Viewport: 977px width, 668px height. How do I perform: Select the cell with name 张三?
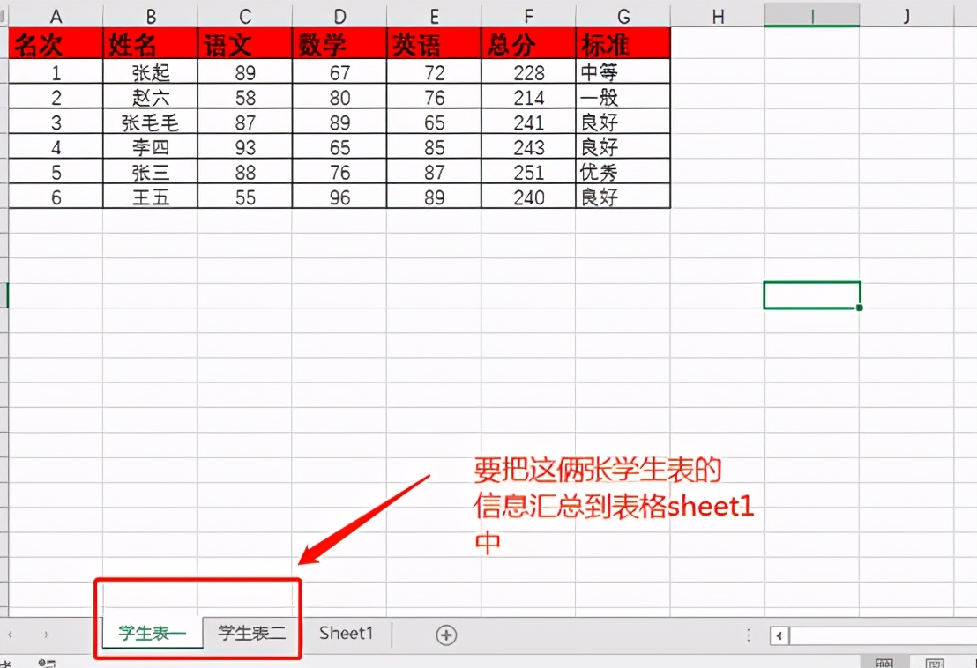(150, 171)
